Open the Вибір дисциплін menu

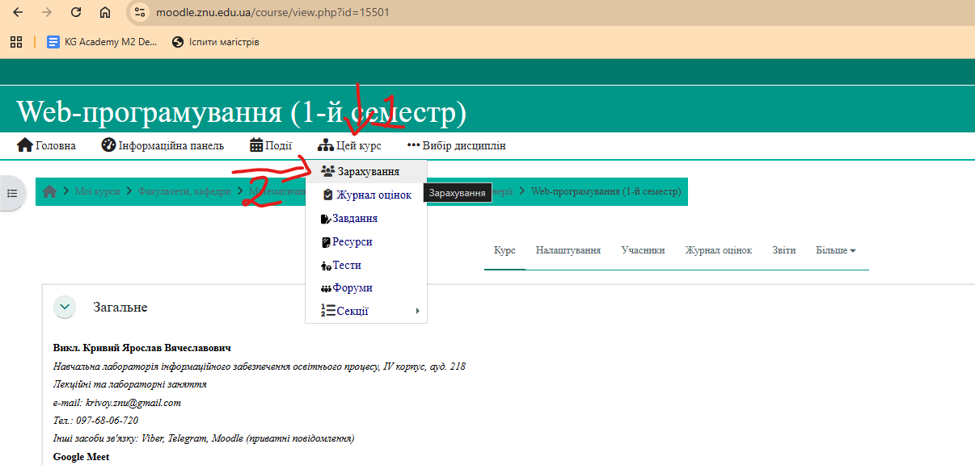(456, 145)
